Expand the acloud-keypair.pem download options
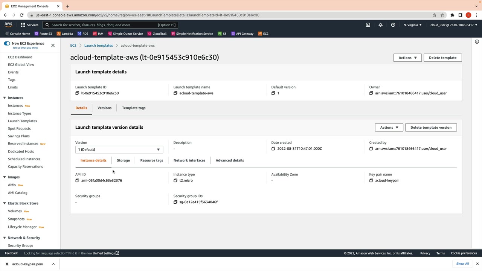This screenshot has width=482, height=271. [x=53, y=264]
